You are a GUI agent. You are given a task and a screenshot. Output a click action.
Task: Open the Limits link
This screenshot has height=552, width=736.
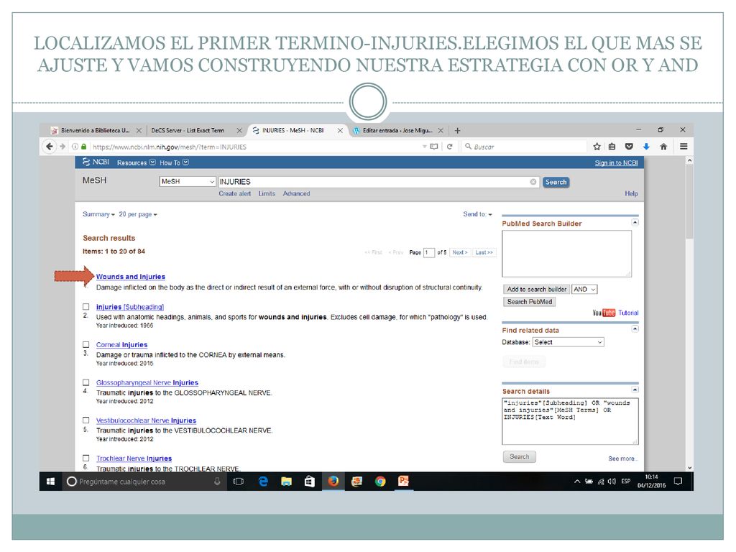(267, 193)
